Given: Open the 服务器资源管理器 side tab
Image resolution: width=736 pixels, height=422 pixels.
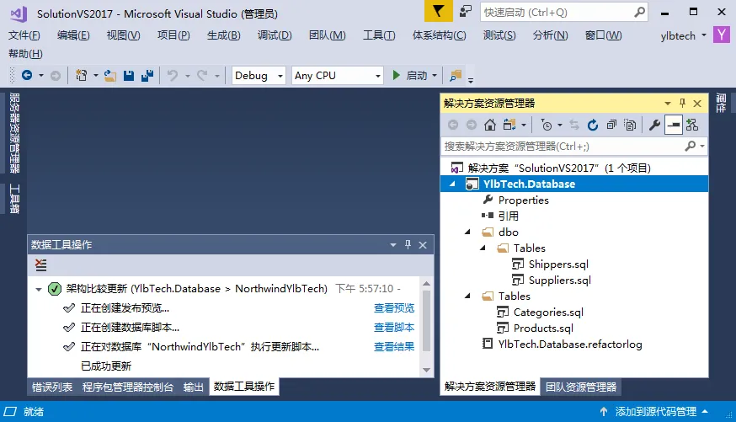Looking at the screenshot, I should (x=14, y=133).
